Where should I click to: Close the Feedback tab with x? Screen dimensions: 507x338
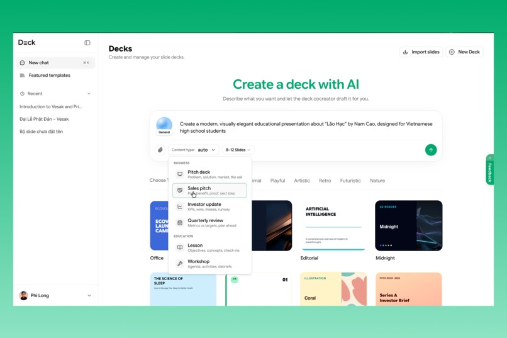[490, 158]
